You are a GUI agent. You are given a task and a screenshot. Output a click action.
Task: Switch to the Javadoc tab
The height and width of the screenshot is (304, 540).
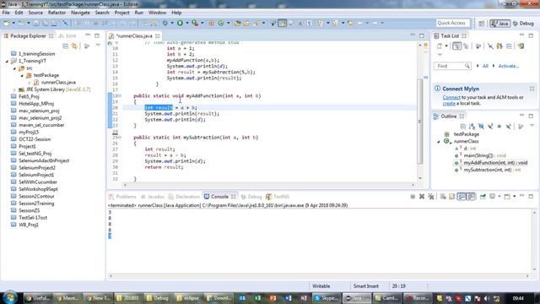click(x=152, y=197)
